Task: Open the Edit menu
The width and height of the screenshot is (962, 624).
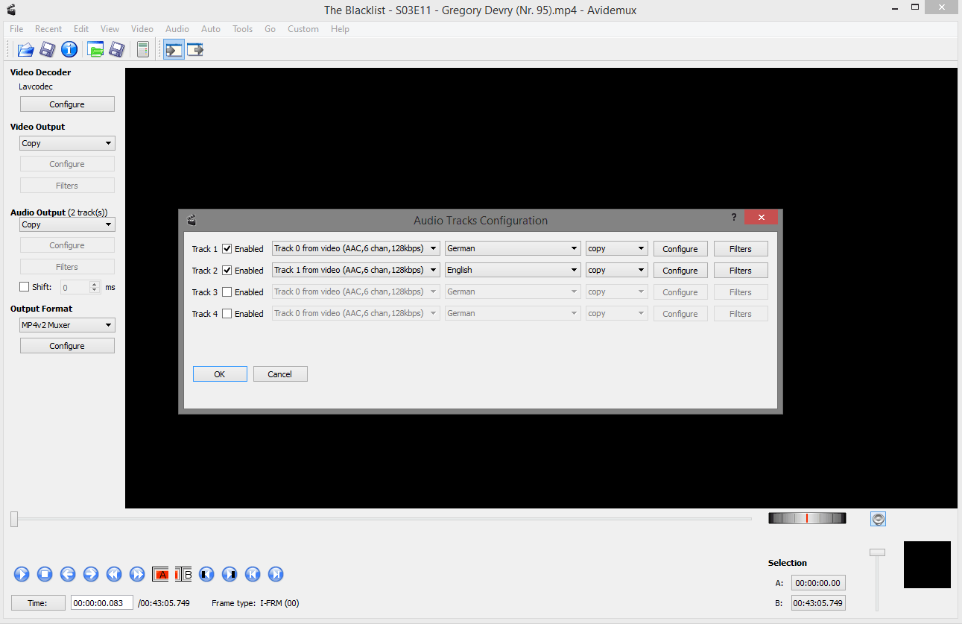Action: click(x=81, y=29)
